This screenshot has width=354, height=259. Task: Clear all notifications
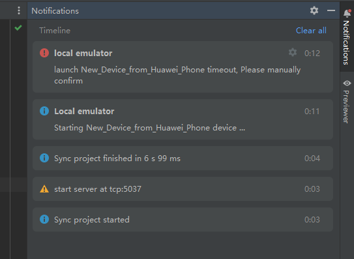click(311, 31)
